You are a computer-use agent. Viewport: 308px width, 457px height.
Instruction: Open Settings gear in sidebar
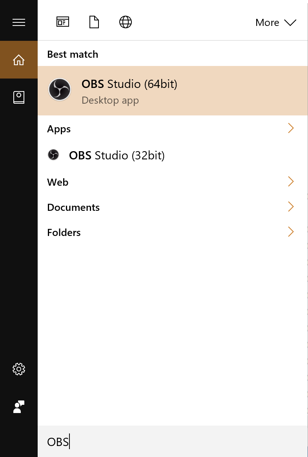tap(19, 369)
